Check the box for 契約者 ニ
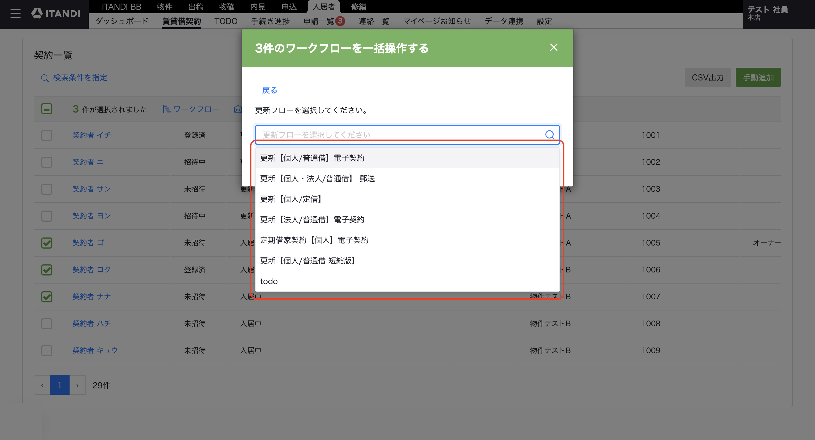Image resolution: width=815 pixels, height=440 pixels. pyautogui.click(x=47, y=162)
